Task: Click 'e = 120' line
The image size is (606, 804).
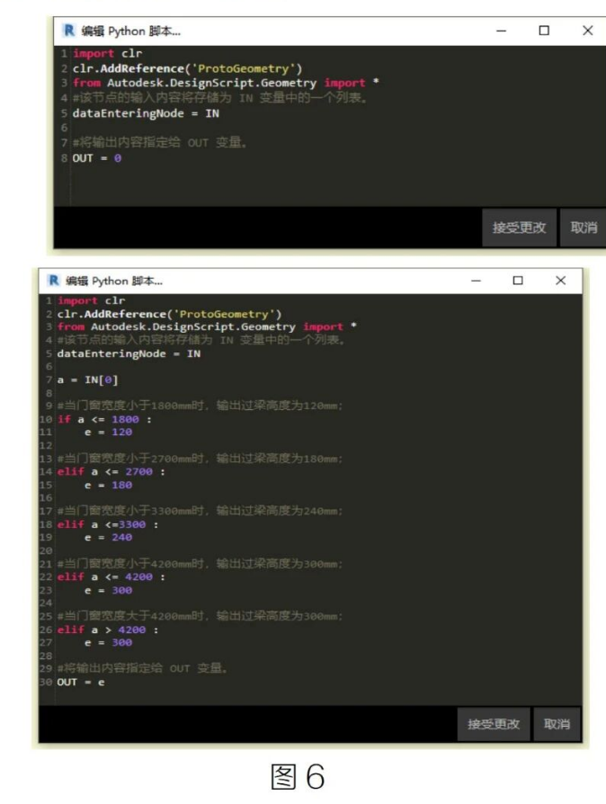Action: coord(108,433)
